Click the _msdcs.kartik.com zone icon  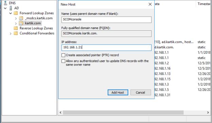tap(21, 18)
